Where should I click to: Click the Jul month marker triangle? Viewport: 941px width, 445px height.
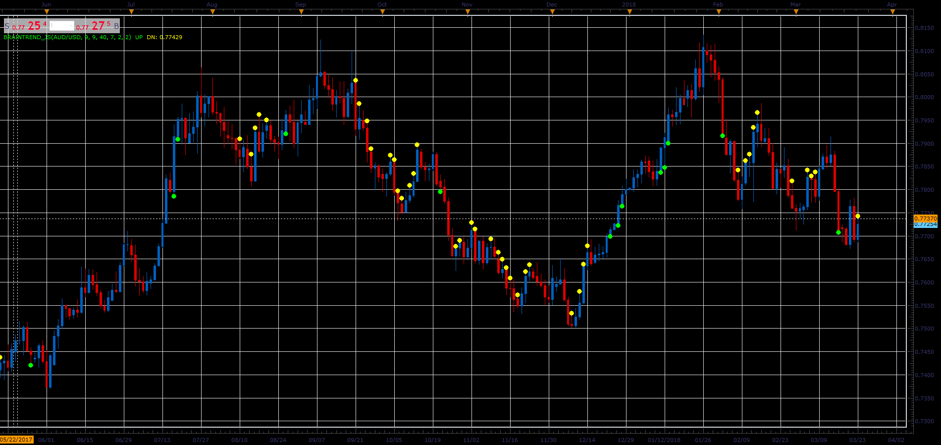pos(131,13)
